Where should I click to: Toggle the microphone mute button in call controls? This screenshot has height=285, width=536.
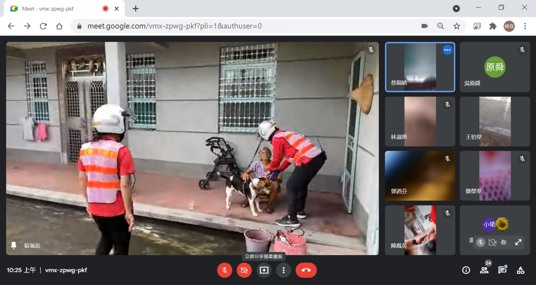tap(225, 270)
